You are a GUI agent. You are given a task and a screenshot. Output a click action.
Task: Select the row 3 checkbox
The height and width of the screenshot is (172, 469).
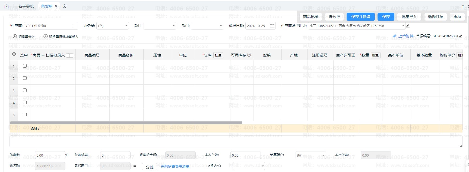click(x=25, y=90)
